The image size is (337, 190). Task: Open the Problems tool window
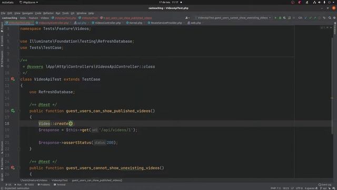[44, 185]
